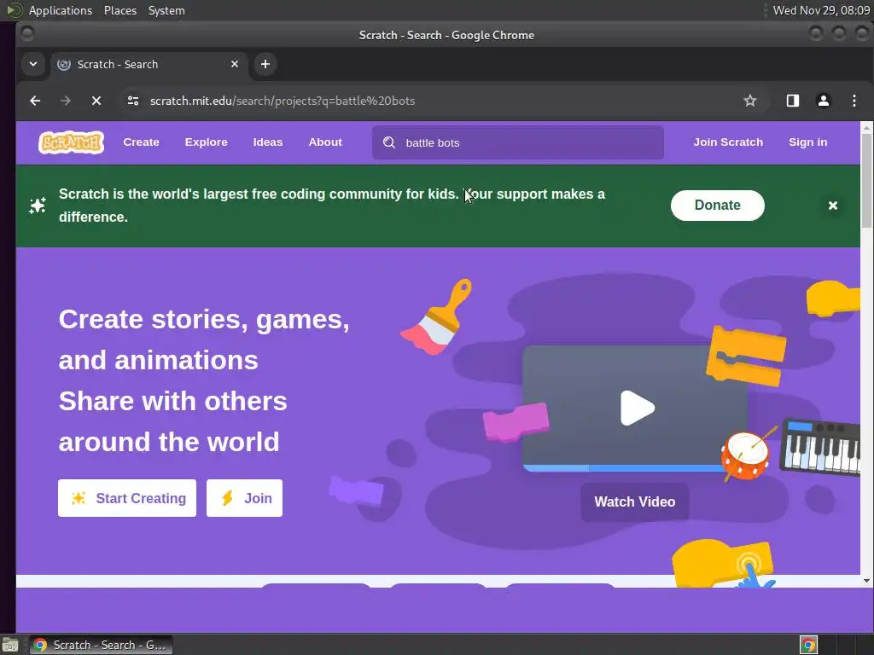Click the Scratch logo
This screenshot has height=655, width=874.
72,142
